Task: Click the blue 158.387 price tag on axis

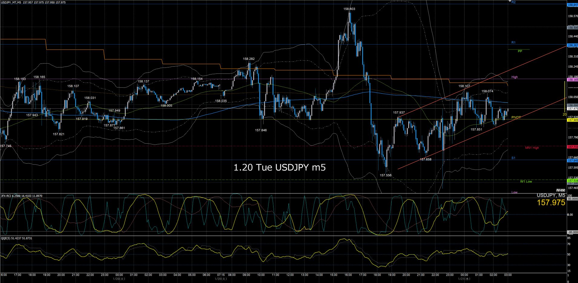Action: [573, 45]
